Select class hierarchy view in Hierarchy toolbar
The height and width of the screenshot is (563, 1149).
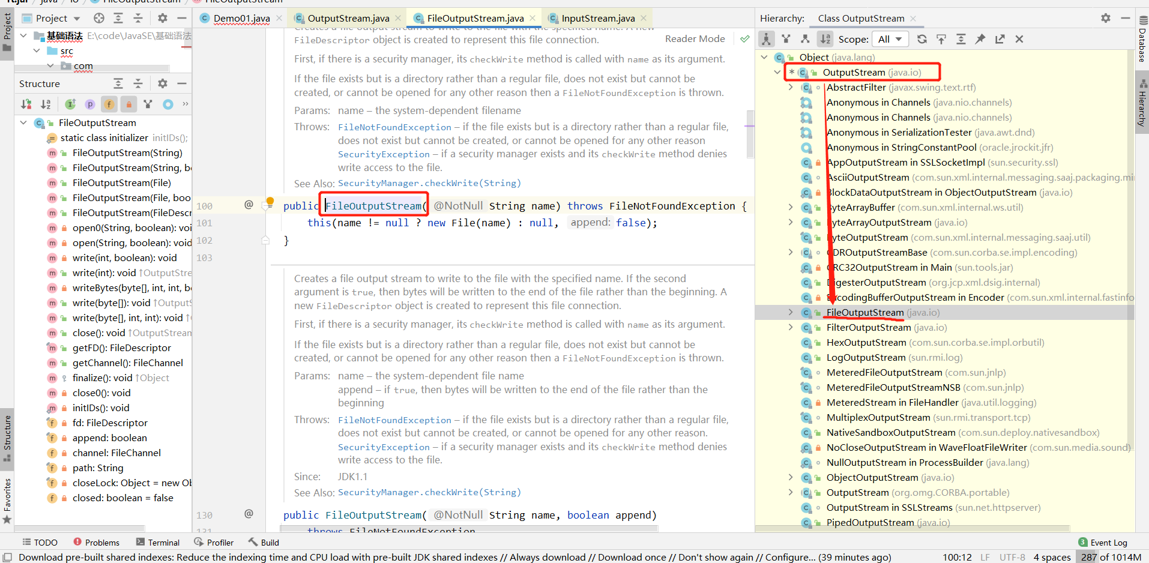(767, 39)
